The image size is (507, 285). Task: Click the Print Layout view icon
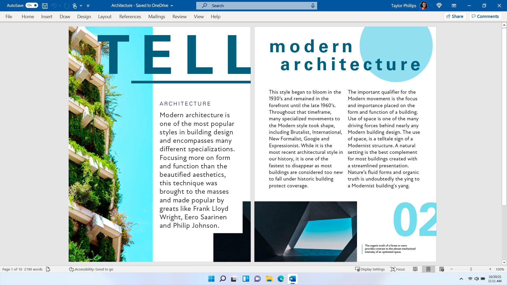428,269
